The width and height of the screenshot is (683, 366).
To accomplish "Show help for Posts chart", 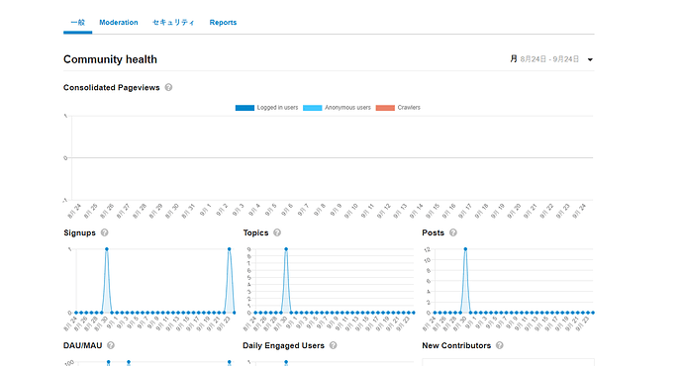I will click(x=453, y=232).
